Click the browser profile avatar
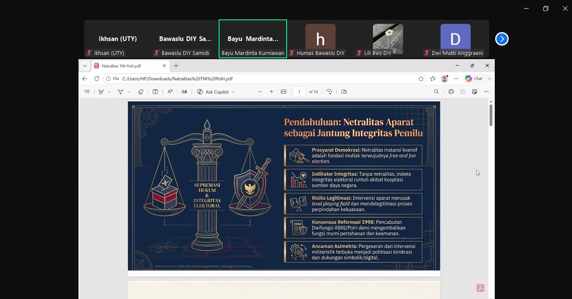Screen dimensions: 572x299 [x=445, y=79]
